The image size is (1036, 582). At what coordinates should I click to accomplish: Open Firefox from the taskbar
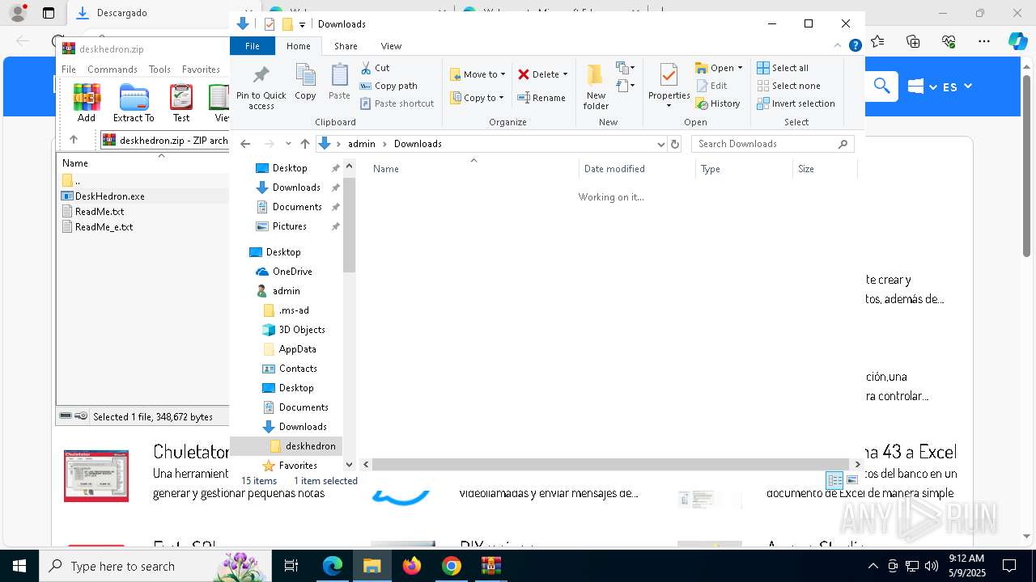tap(412, 566)
